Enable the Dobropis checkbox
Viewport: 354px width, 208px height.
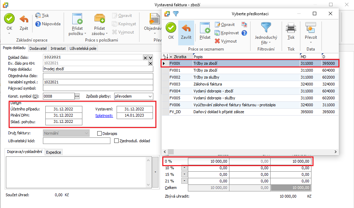click(100, 133)
